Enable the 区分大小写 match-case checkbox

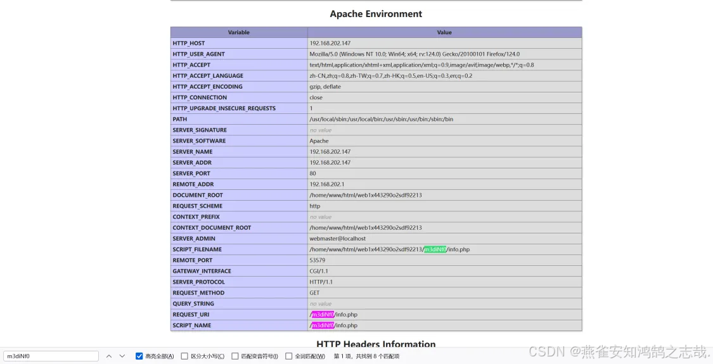click(184, 356)
